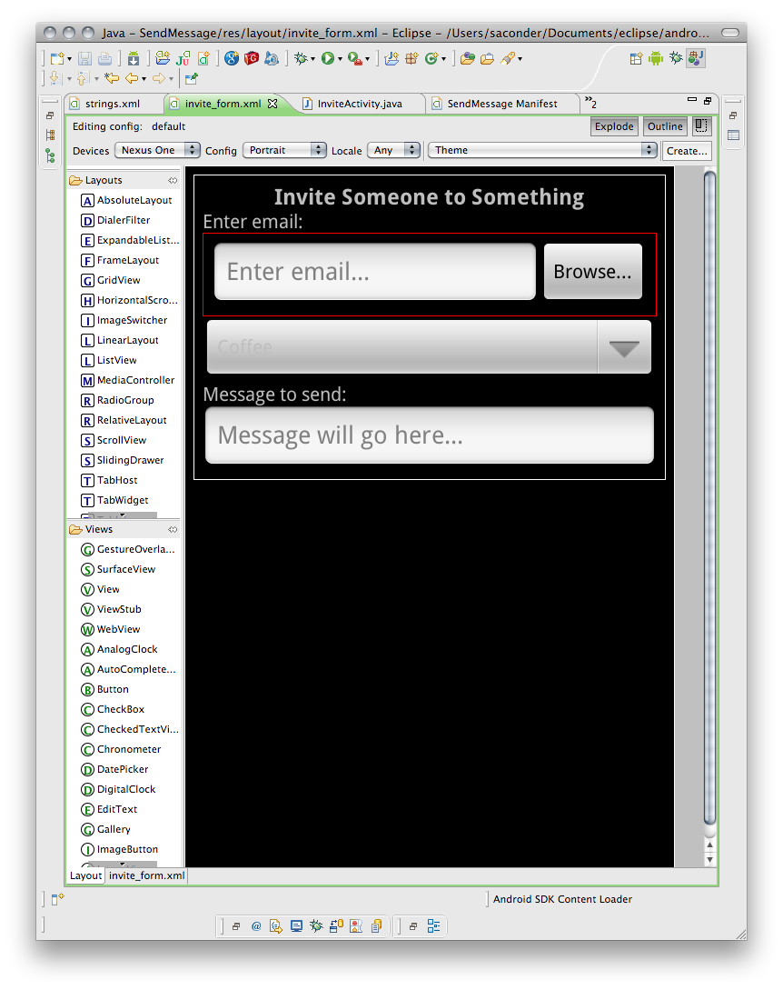Image resolution: width=783 pixels, height=990 pixels.
Task: Click the New Java Class icon (green C)
Action: (x=431, y=59)
